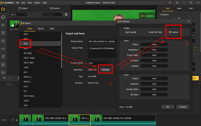The image size is (201, 126).
Task: Toggle the yellow square checkbox in properties panel
Action: 196,49
